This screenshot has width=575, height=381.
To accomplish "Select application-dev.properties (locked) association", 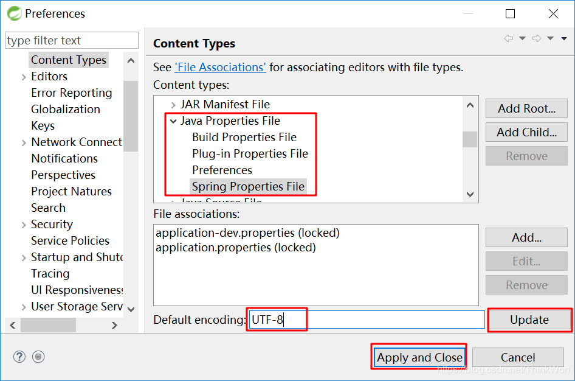I will coord(247,232).
